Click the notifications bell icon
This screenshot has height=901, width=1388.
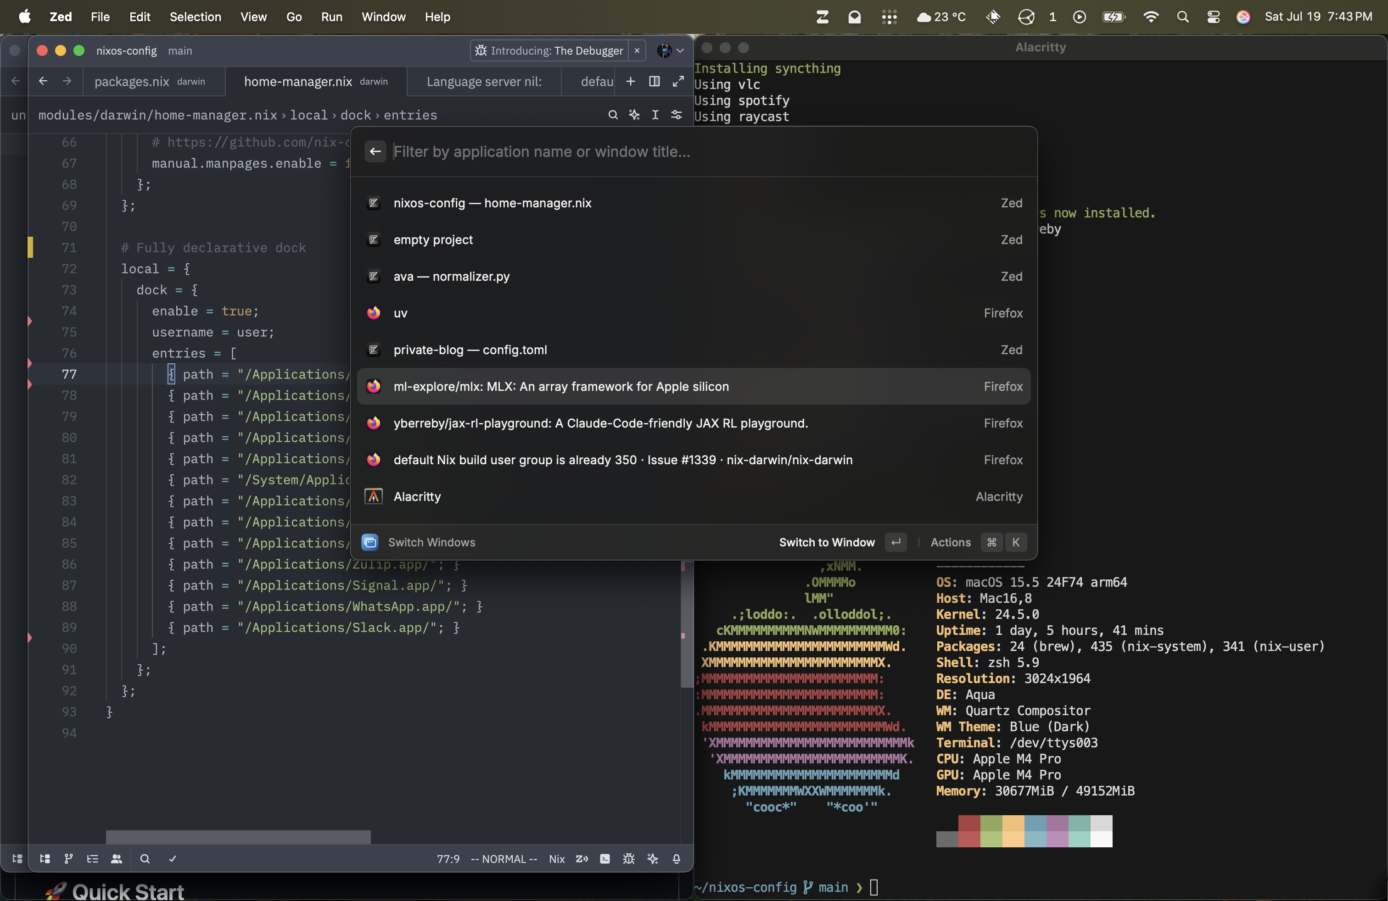pyautogui.click(x=677, y=858)
